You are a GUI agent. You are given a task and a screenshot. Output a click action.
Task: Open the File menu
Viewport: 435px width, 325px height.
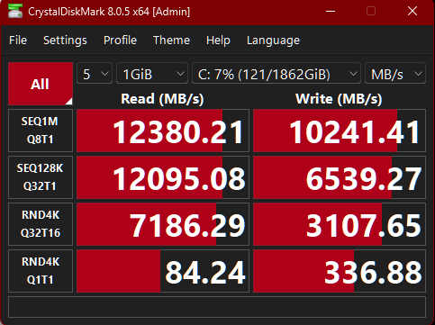18,41
